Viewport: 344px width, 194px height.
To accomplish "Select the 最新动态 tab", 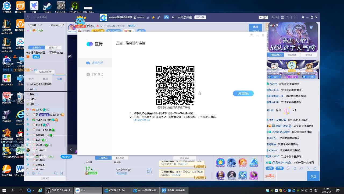I will point(184,158).
